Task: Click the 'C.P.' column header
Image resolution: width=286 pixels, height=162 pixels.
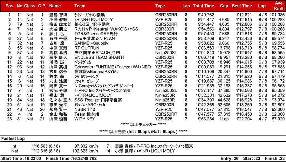Action: tap(42, 6)
